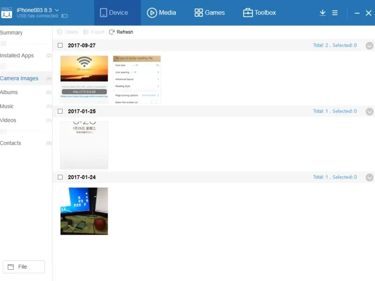Viewport: 375px width, 281px height.
Task: Click the folder icon in the File button
Action: (11, 266)
